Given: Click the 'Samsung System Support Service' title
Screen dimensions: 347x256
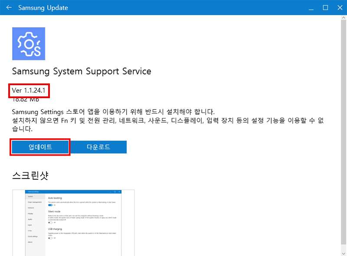Looking at the screenshot, I should (82, 71).
